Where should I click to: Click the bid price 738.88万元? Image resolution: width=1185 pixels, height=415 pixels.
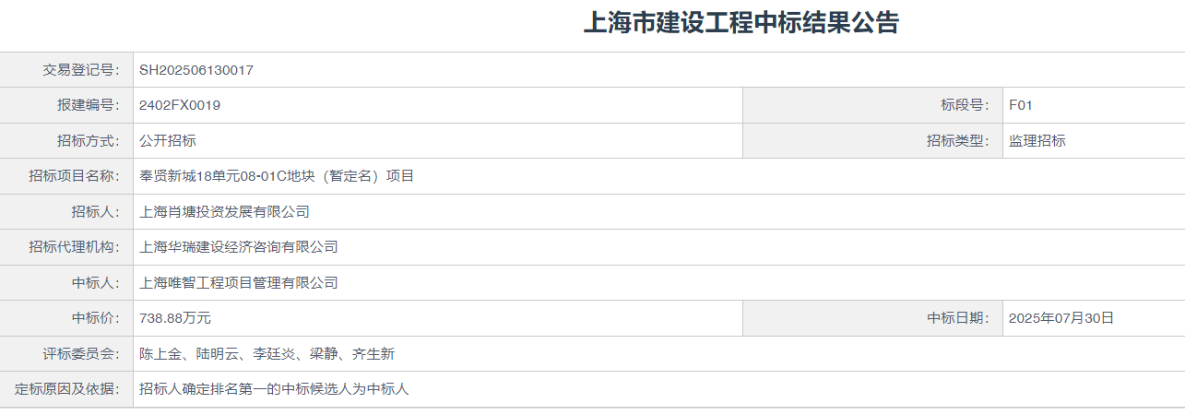tap(175, 318)
